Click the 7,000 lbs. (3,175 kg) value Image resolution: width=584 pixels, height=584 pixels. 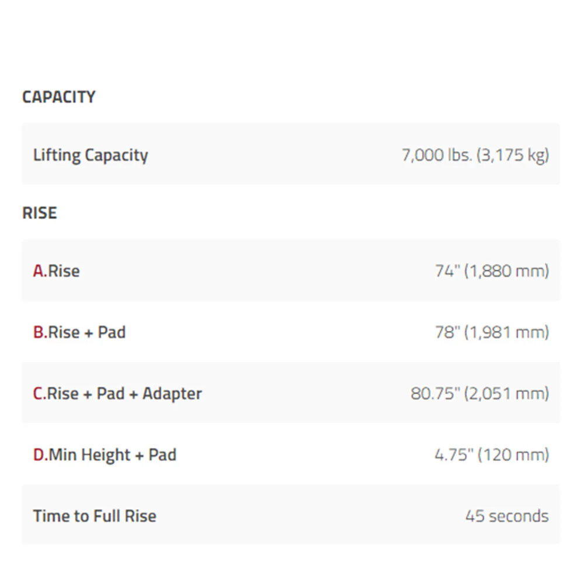point(475,155)
